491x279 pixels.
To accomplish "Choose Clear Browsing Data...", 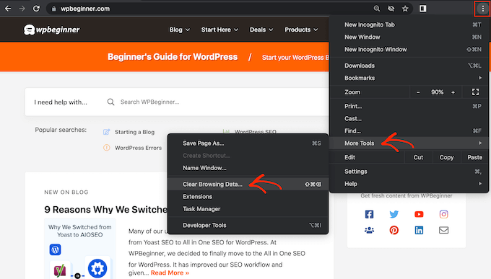I will (248, 185).
